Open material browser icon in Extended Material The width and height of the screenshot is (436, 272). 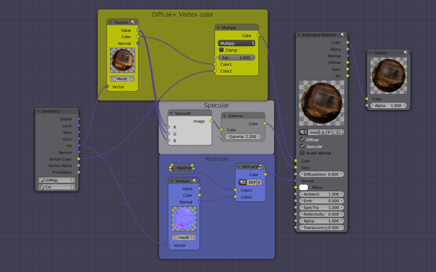303,132
